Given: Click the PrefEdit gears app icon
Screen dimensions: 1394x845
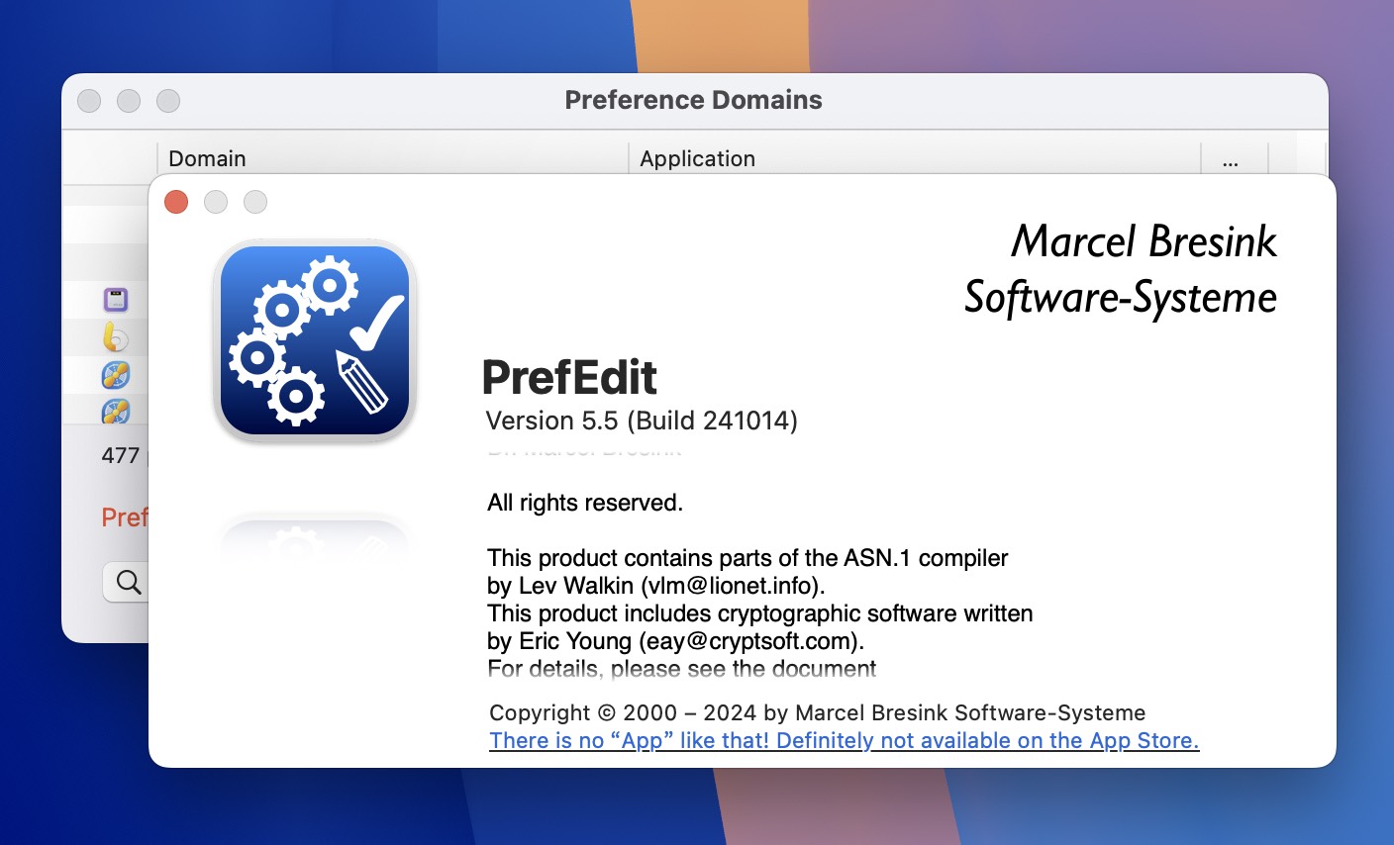Looking at the screenshot, I should 315,340.
